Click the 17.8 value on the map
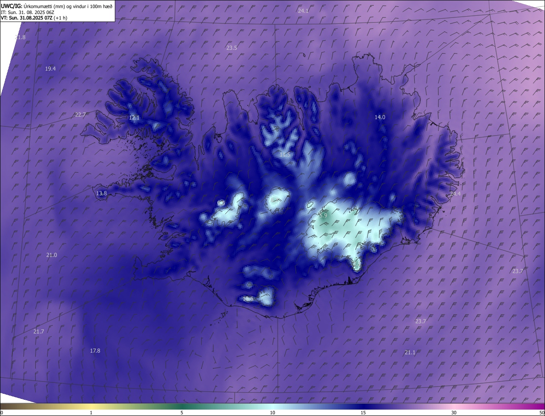This screenshot has height=416, width=545. pos(95,350)
